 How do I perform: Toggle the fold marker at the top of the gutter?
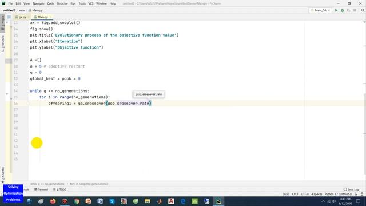(7, 22)
